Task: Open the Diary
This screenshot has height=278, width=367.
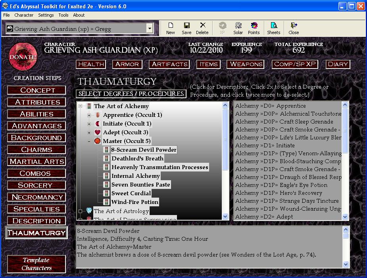Action: point(338,64)
